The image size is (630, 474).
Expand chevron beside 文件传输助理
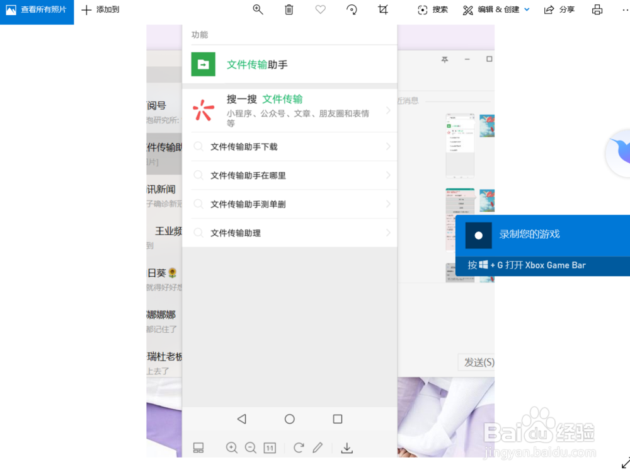[388, 233]
